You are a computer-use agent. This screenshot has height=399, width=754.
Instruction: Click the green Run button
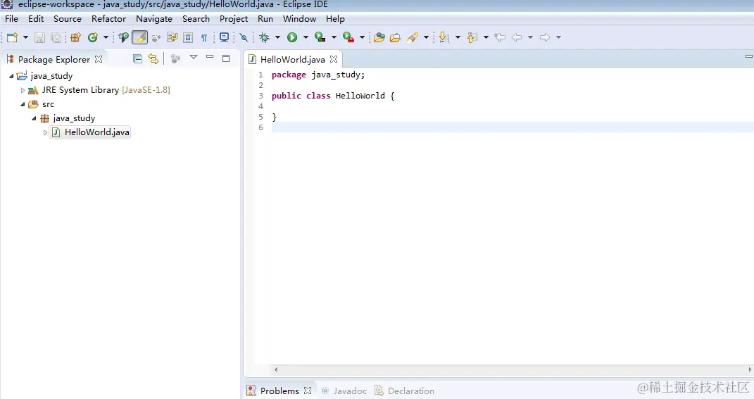coord(292,37)
